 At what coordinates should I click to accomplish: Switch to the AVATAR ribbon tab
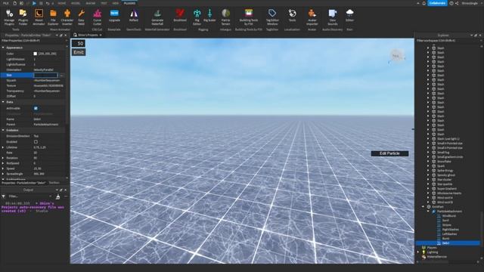(x=91, y=3)
